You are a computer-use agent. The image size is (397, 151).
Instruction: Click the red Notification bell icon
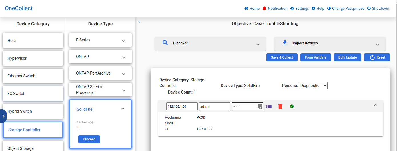264,8
